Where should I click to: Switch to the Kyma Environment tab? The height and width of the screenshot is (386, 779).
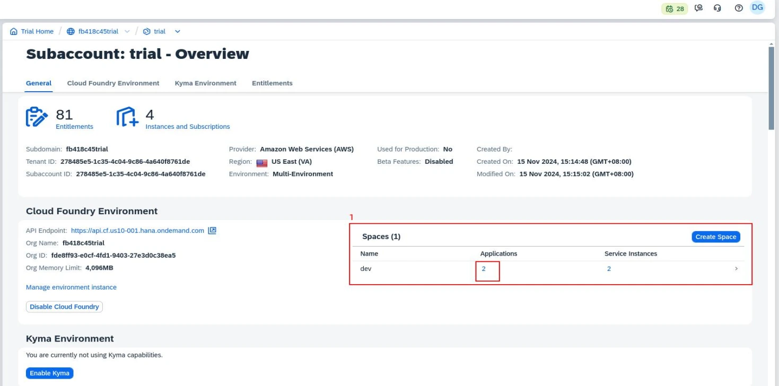[205, 83]
